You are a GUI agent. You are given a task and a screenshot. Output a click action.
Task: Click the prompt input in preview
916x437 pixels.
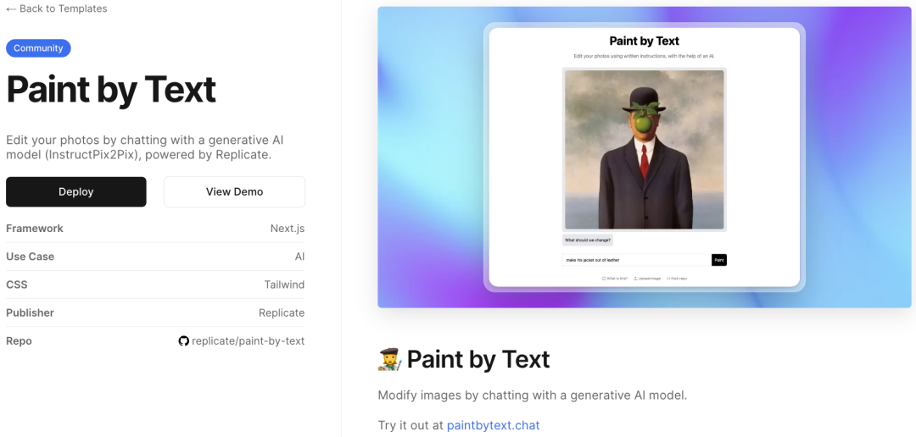click(637, 260)
